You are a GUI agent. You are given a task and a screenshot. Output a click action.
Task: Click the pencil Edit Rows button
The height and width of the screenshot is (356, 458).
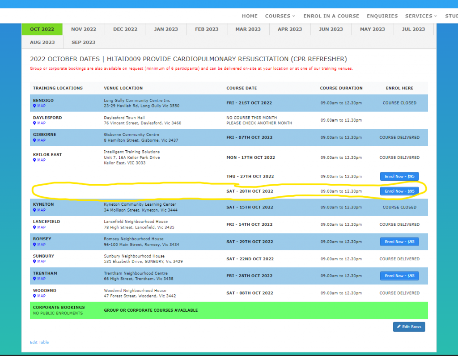(x=409, y=327)
